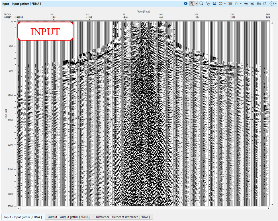The width and height of the screenshot is (278, 221).
Task: Click the export image icon
Action: (259, 4)
